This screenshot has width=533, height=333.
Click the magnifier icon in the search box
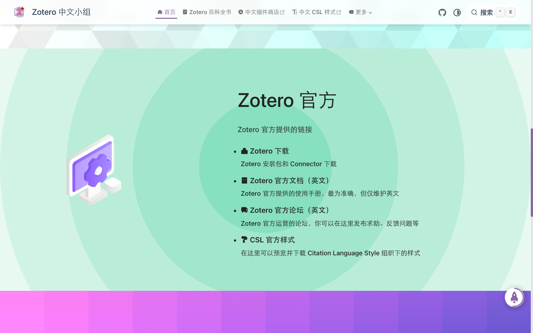click(x=474, y=12)
